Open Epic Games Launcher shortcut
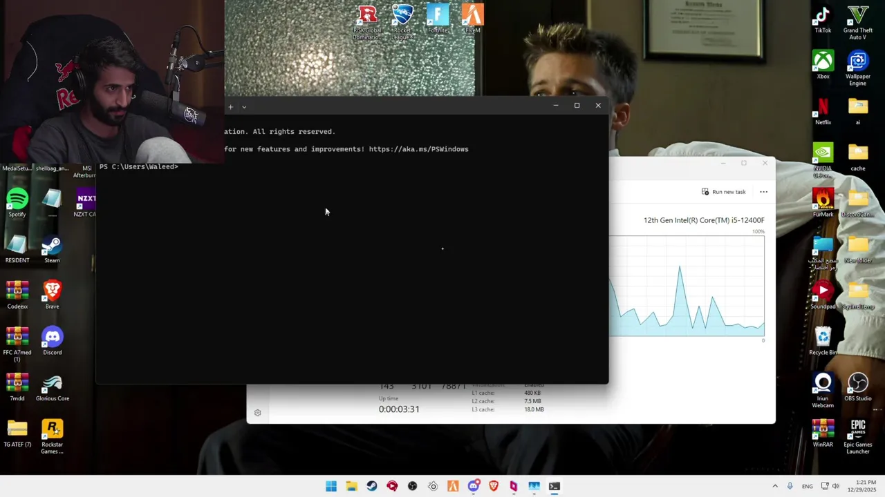The image size is (885, 497). [x=858, y=436]
